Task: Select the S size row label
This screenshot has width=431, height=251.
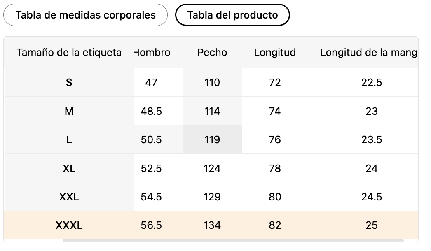Action: click(x=69, y=83)
